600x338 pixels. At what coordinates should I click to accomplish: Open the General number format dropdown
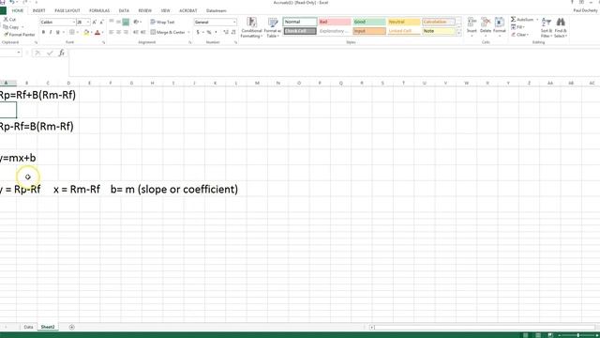pyautogui.click(x=234, y=23)
